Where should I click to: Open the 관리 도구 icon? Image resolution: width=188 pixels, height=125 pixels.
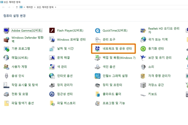point(97,40)
